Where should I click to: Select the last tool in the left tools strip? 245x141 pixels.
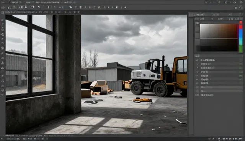pyautogui.click(x=3, y=94)
